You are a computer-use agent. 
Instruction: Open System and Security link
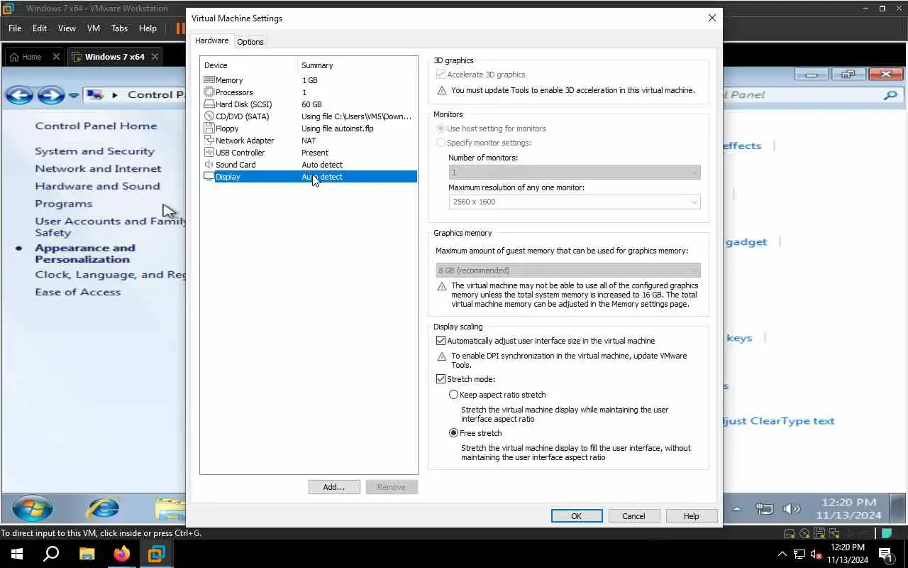click(x=94, y=151)
